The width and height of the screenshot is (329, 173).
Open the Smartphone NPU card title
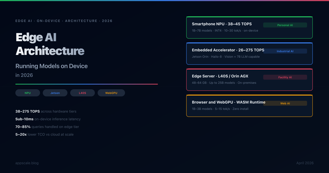[222, 24]
